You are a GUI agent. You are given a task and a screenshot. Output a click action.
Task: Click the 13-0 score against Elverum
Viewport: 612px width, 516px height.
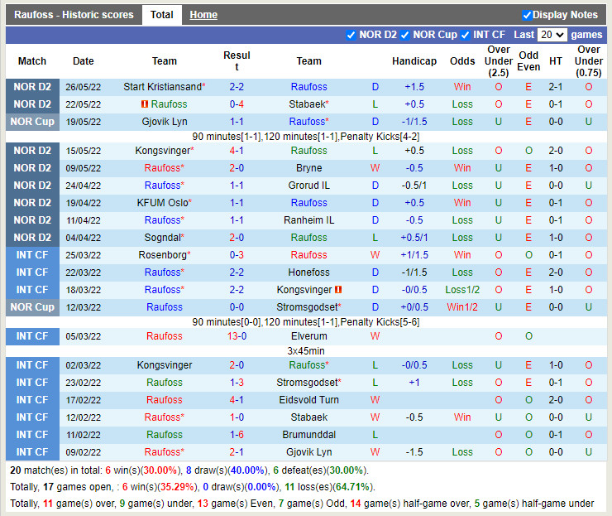(237, 336)
